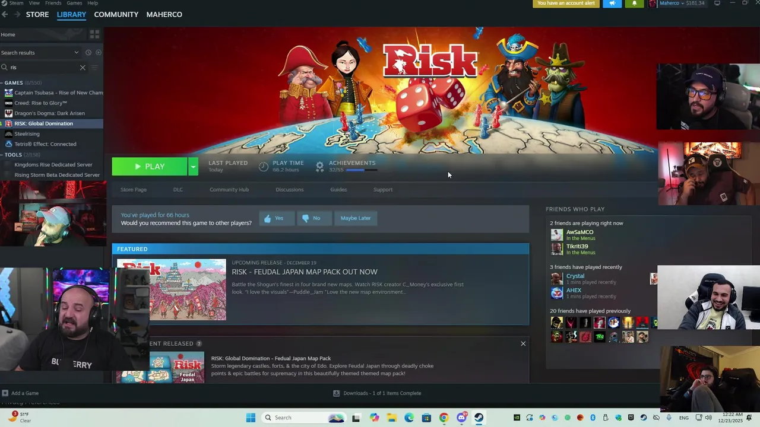Click the play time clock icon

(264, 167)
